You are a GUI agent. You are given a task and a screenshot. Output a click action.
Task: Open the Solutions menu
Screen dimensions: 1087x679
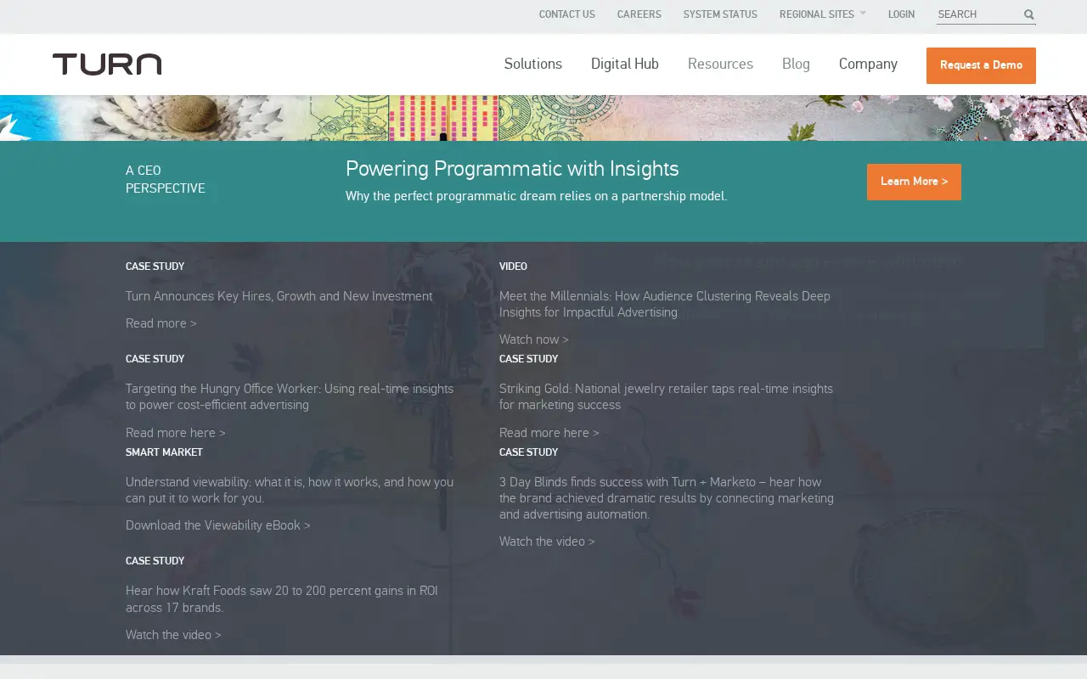point(532,65)
